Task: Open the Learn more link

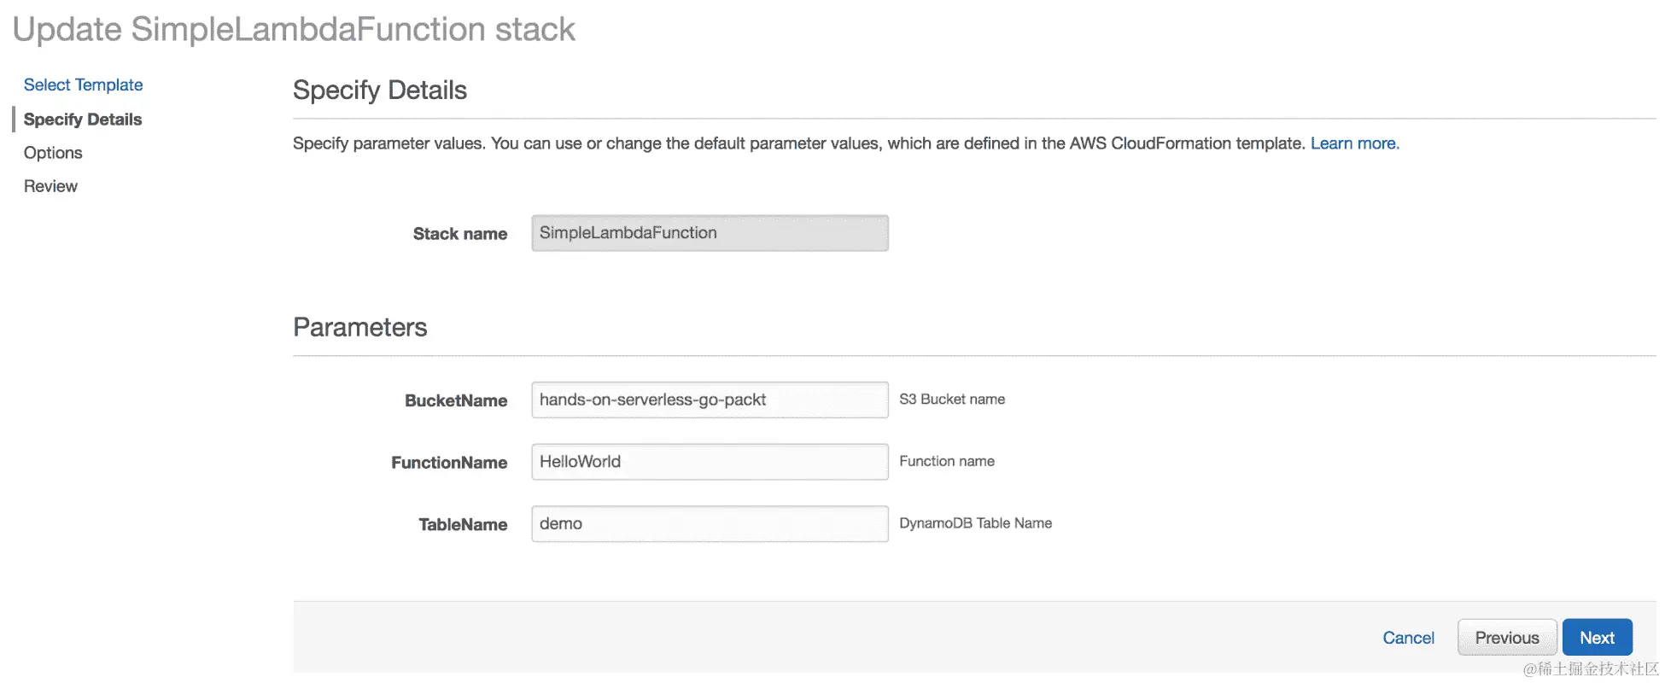Action: pyautogui.click(x=1354, y=143)
